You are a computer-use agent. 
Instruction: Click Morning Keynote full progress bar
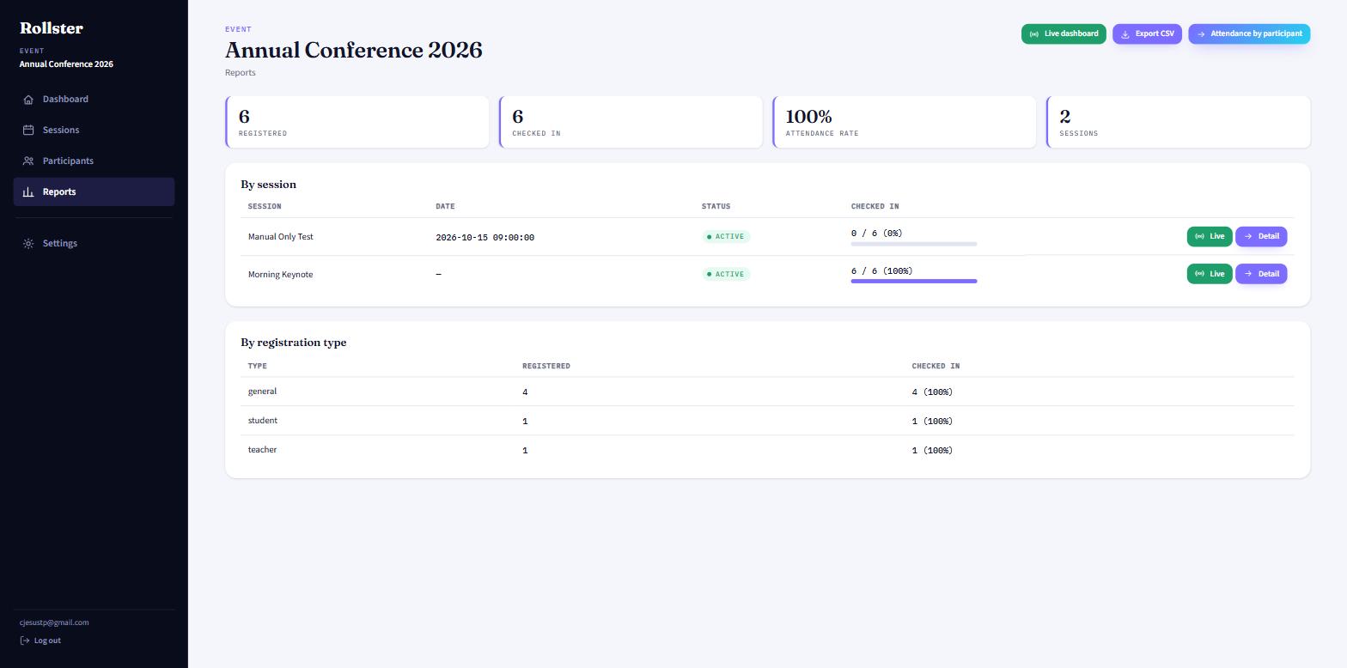click(x=914, y=281)
